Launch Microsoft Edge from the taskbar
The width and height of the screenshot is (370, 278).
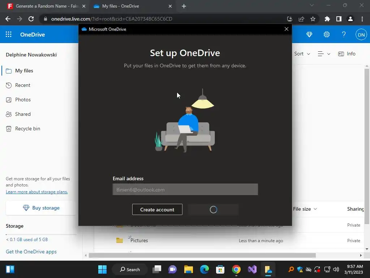point(205,269)
